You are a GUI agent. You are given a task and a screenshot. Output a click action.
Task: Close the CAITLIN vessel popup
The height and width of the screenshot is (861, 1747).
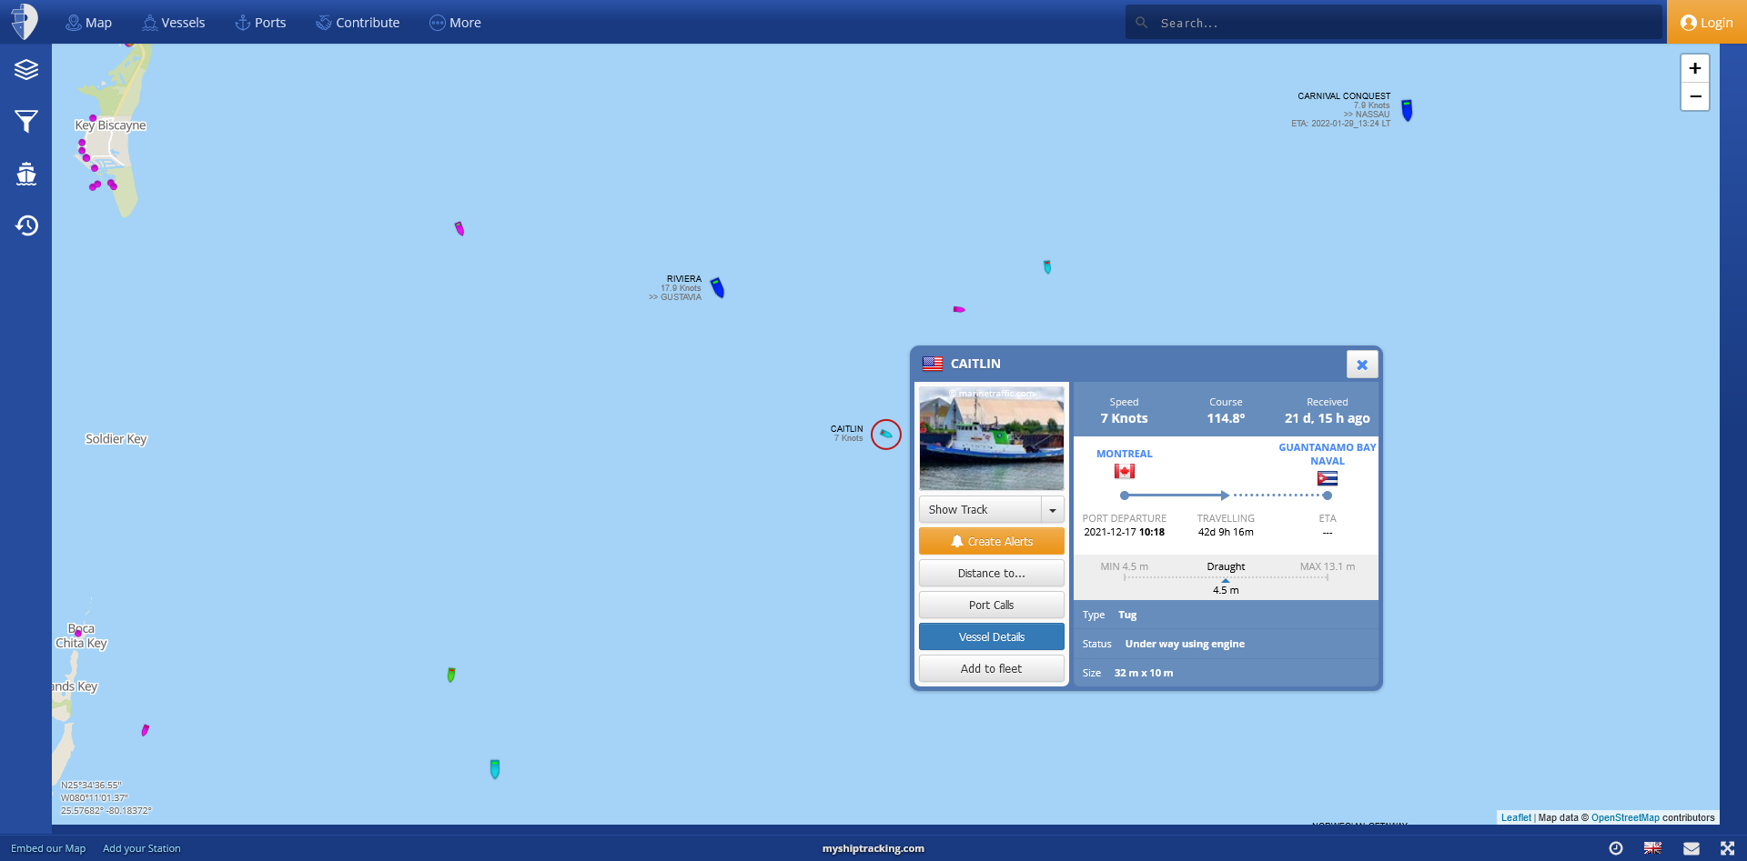[1362, 365]
